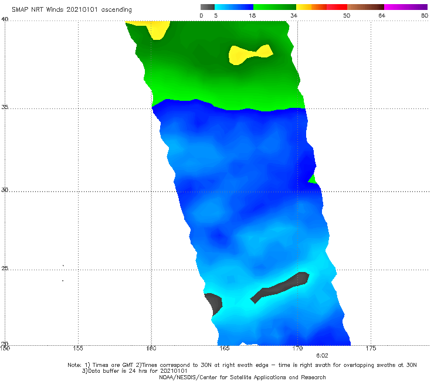This screenshot has height=381, width=434.
Task: Click the latitude label '35'
Action: [x=5, y=107]
